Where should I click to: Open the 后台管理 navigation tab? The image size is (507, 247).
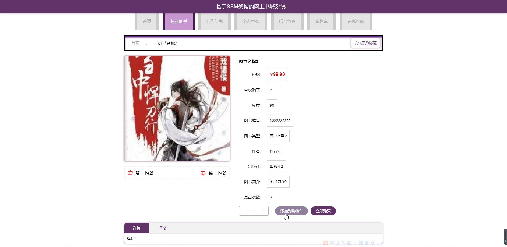[287, 22]
